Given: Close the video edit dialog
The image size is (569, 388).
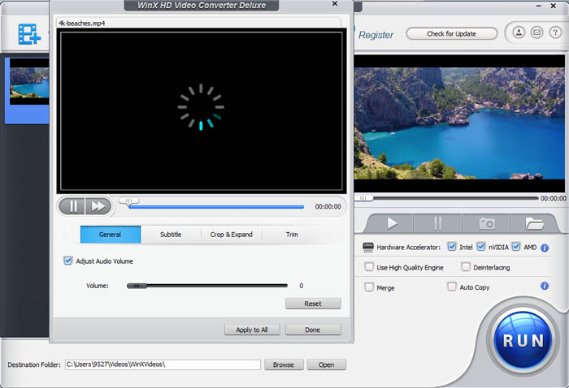Looking at the screenshot, I should (x=335, y=3).
